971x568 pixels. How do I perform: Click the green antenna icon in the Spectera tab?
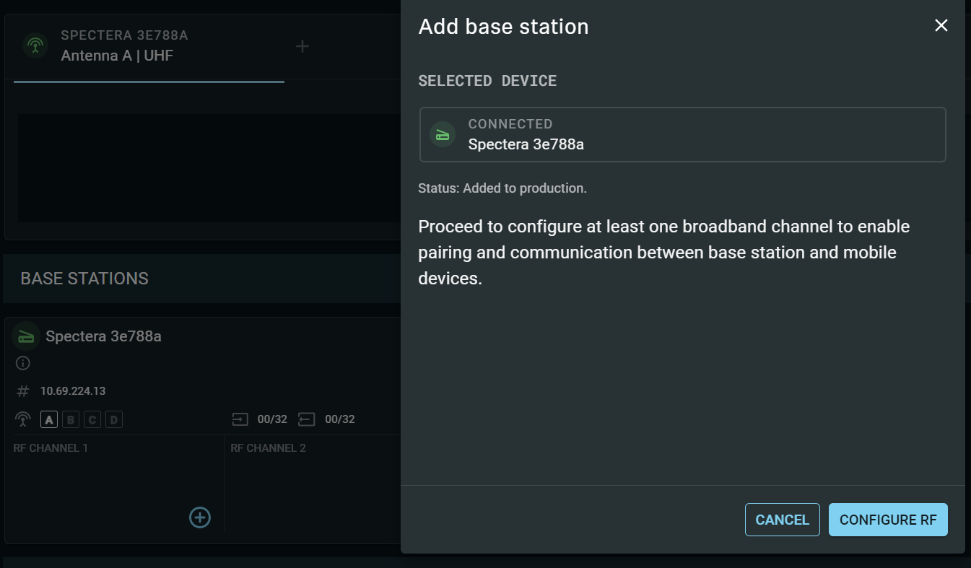35,46
